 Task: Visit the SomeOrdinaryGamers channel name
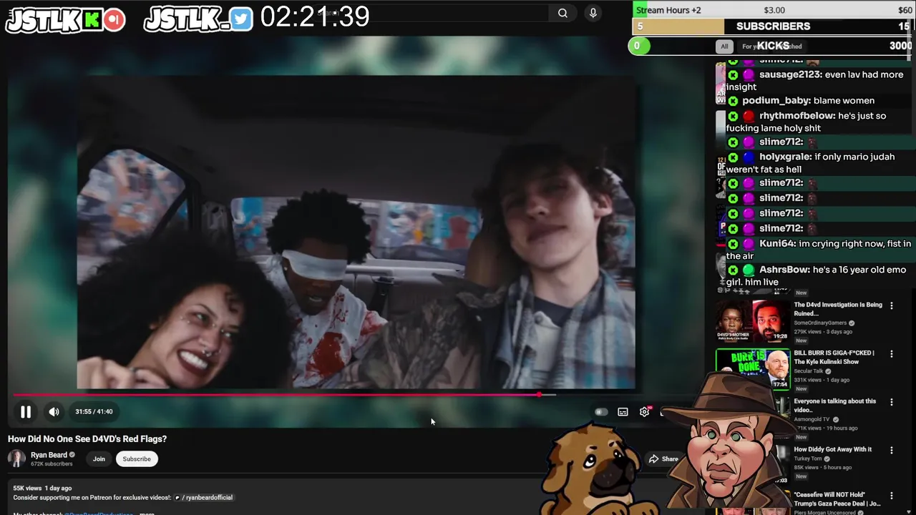pos(820,323)
